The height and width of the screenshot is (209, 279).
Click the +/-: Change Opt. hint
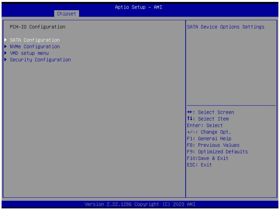209,132
